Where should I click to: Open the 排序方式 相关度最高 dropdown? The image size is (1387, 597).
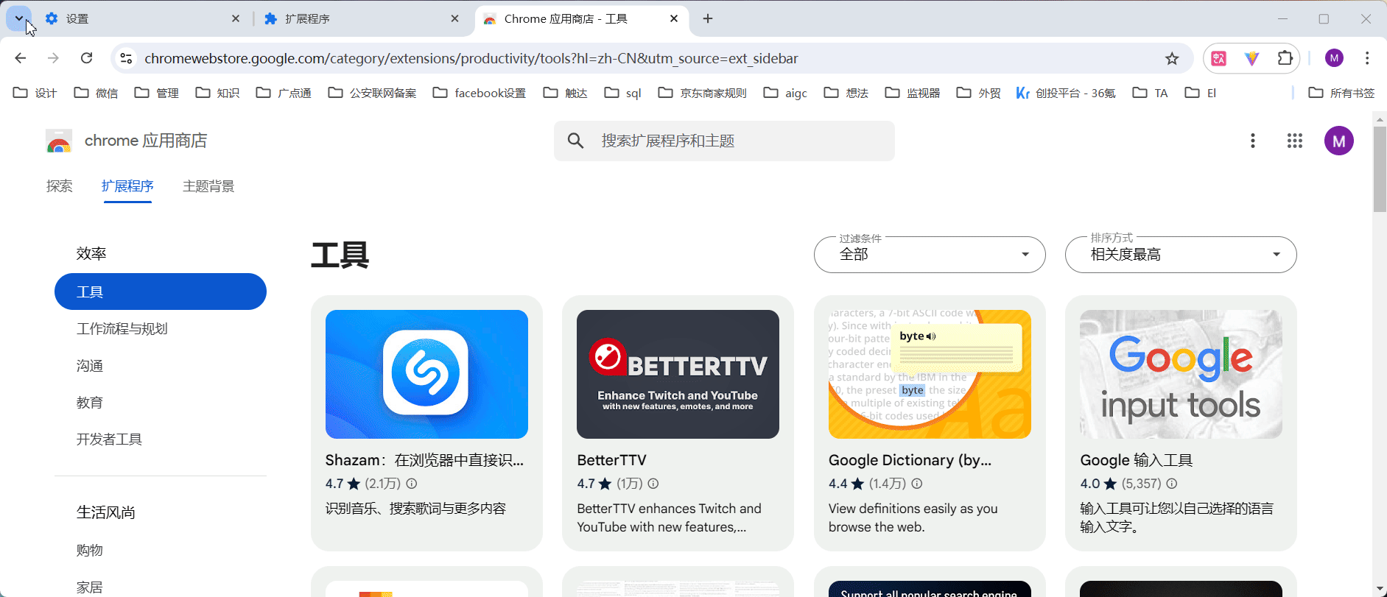[1181, 255]
